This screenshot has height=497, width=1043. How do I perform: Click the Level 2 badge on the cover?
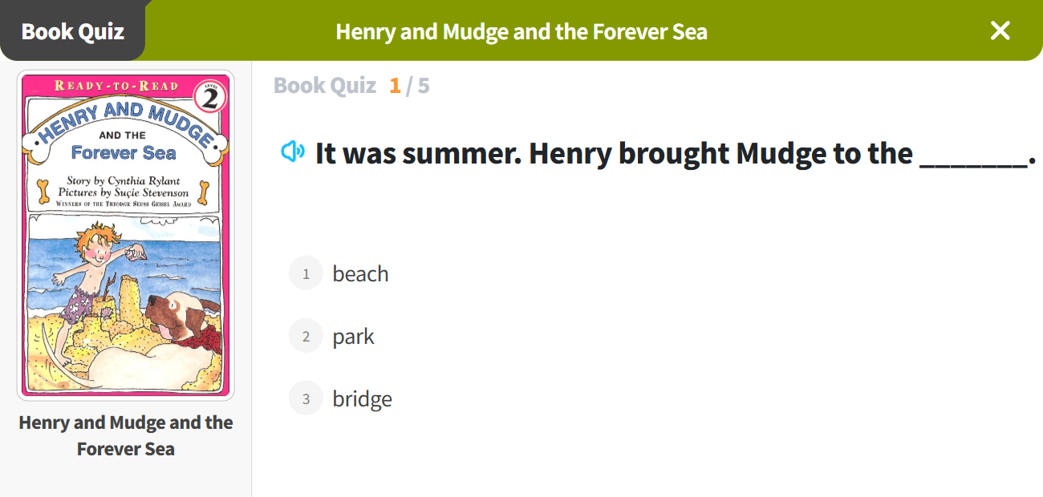(x=210, y=99)
